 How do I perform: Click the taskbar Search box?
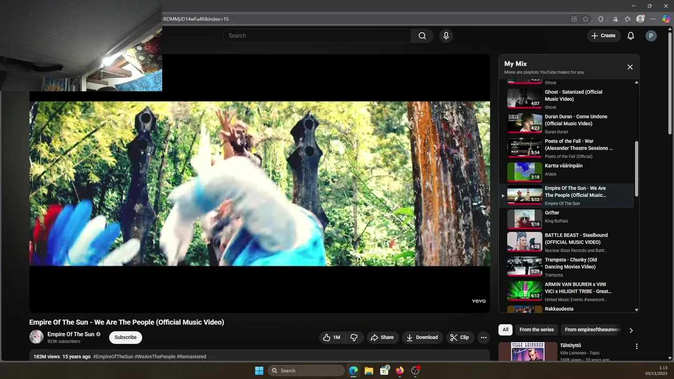tap(306, 371)
